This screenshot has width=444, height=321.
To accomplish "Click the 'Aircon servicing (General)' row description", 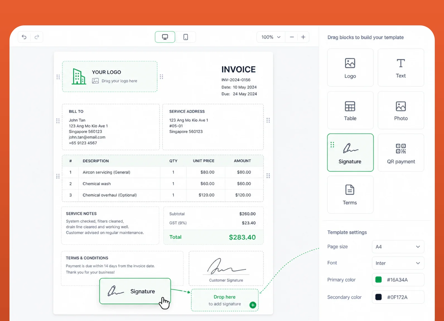I will 107,172.
